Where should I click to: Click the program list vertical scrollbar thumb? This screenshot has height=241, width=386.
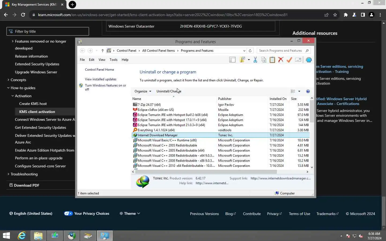pyautogui.click(x=312, y=112)
